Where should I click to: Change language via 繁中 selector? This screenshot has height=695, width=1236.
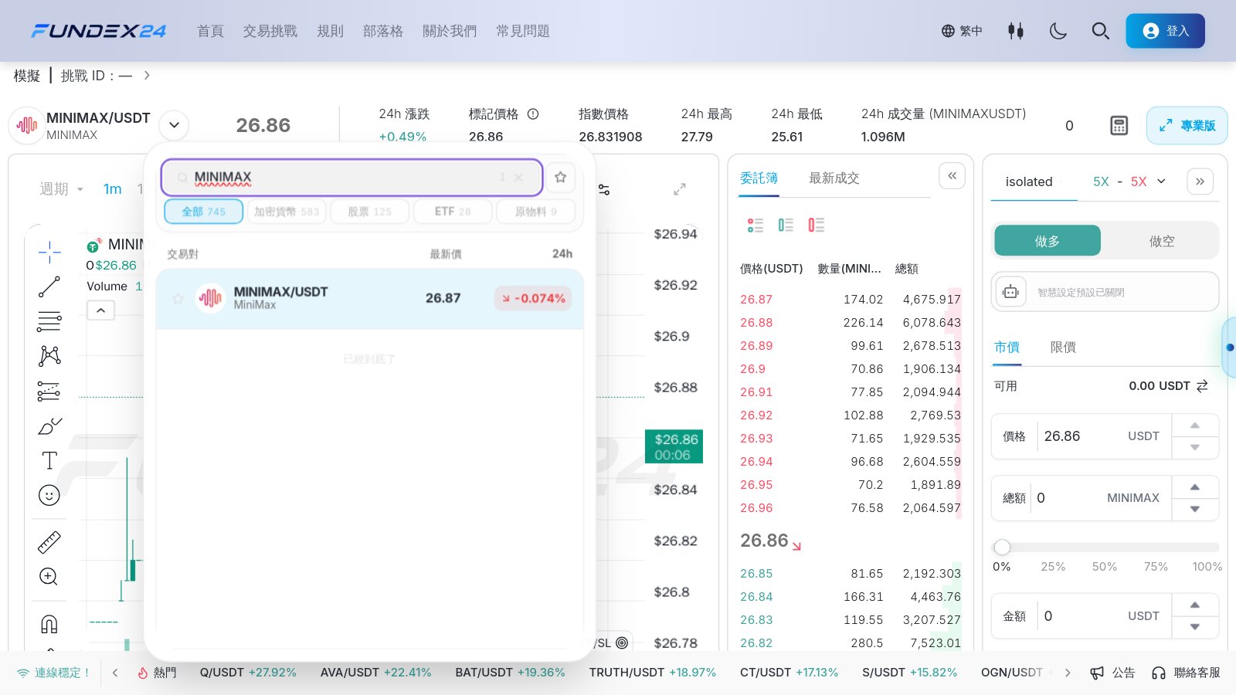click(x=962, y=31)
